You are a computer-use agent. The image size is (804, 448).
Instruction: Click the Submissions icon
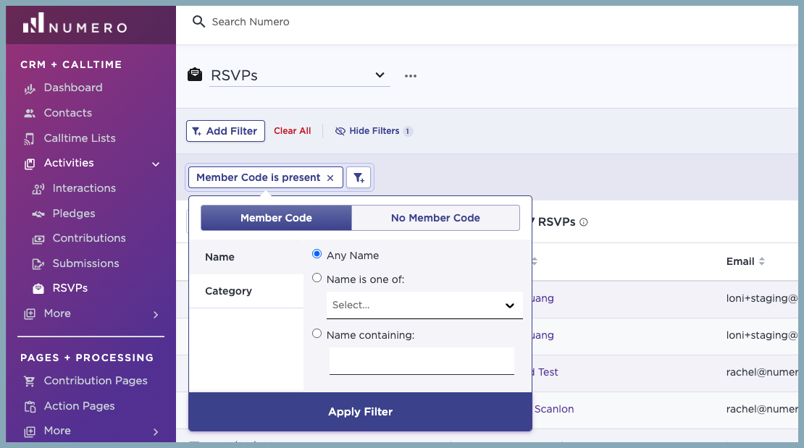coord(38,264)
